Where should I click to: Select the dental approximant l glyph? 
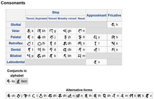pos(96,50)
